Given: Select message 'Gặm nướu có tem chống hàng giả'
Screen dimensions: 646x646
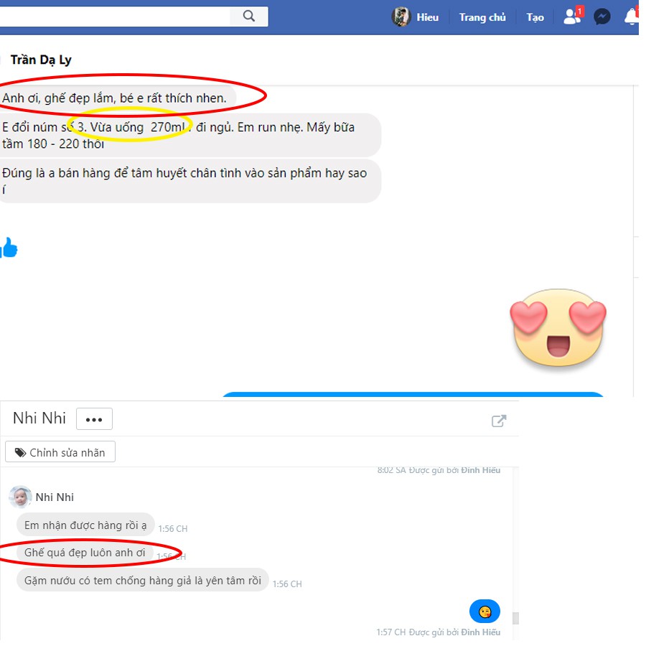Looking at the screenshot, I should click(143, 581).
